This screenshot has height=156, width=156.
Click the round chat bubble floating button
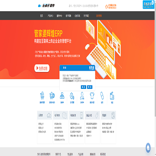tap(148, 148)
